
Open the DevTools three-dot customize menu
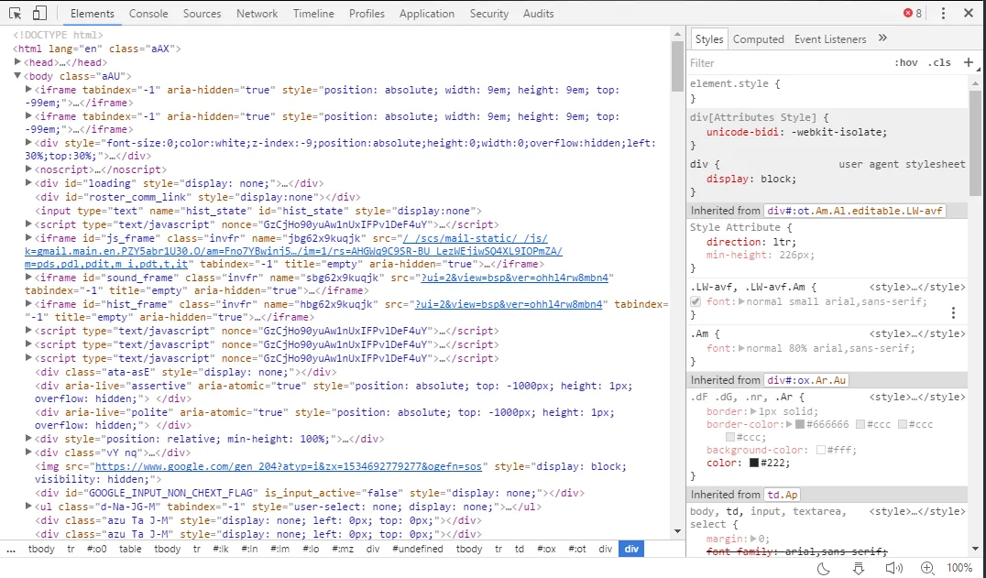pyautogui.click(x=943, y=13)
